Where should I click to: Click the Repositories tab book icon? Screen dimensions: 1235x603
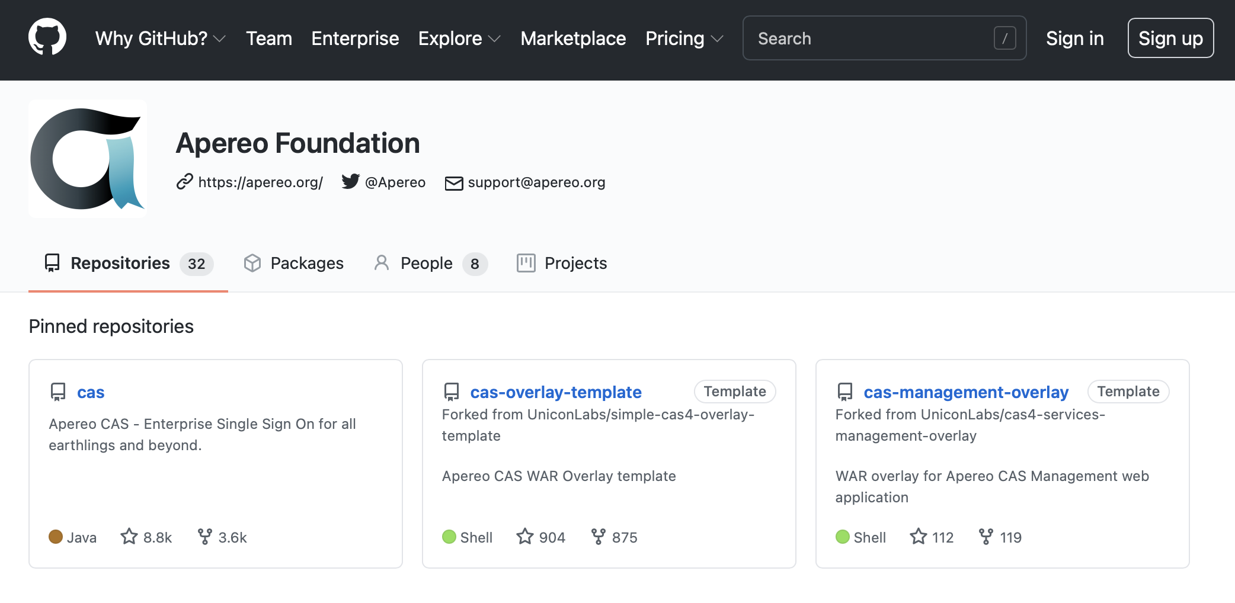(x=52, y=263)
